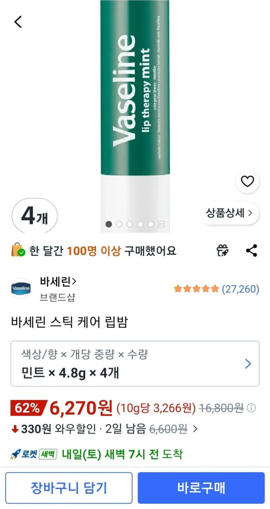Toggle the heart wishlist button

(247, 181)
